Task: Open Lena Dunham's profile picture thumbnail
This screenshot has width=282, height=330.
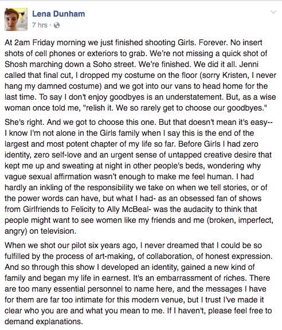Action: pyautogui.click(x=16, y=19)
